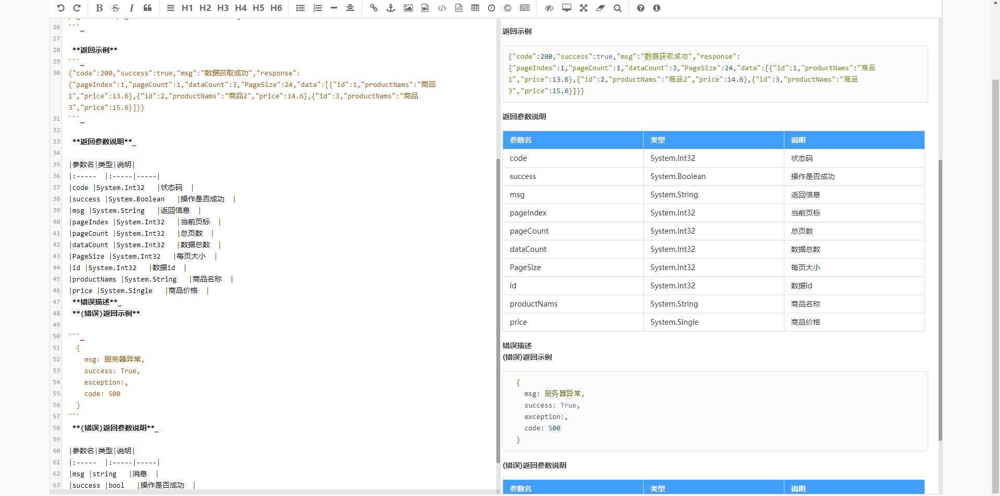Insert an H1 heading

point(187,8)
